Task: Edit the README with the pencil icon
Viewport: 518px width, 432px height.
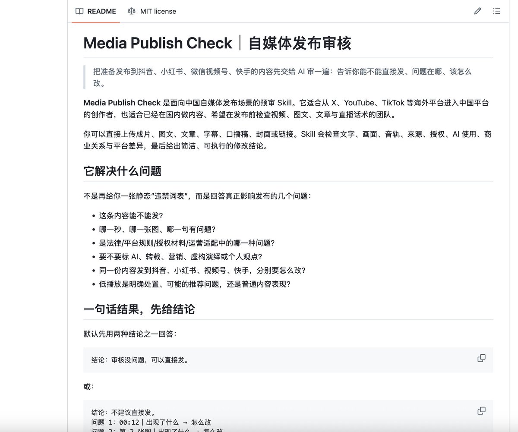Action: pos(477,11)
